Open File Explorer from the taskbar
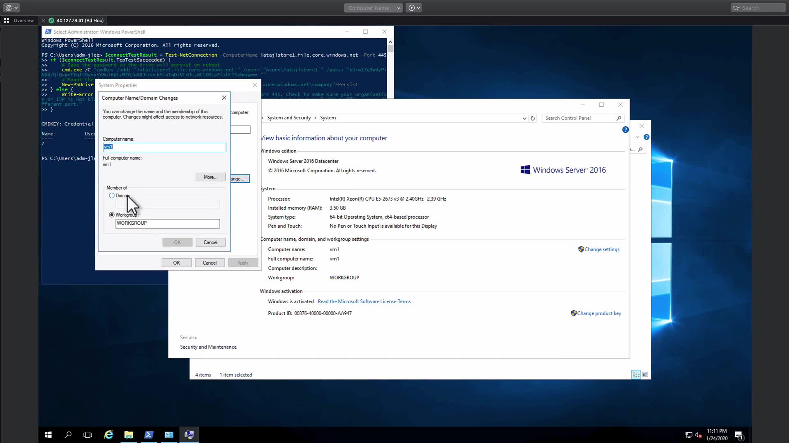The image size is (789, 443). (x=129, y=435)
